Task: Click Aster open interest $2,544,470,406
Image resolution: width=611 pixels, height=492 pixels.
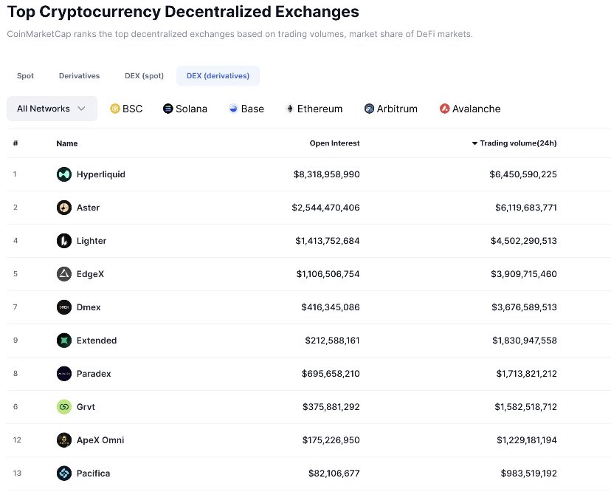Action: pyautogui.click(x=325, y=208)
